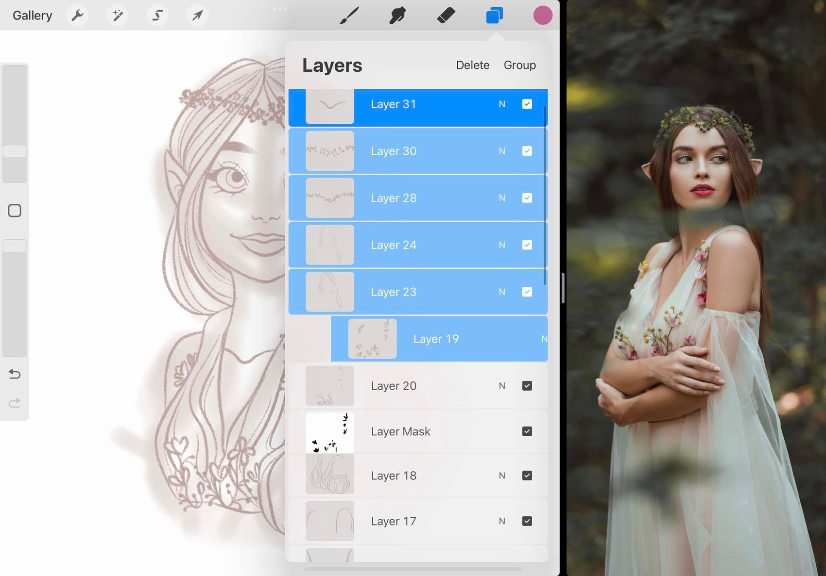The width and height of the screenshot is (826, 576).
Task: Tap the Layer 24 name
Action: pos(394,245)
